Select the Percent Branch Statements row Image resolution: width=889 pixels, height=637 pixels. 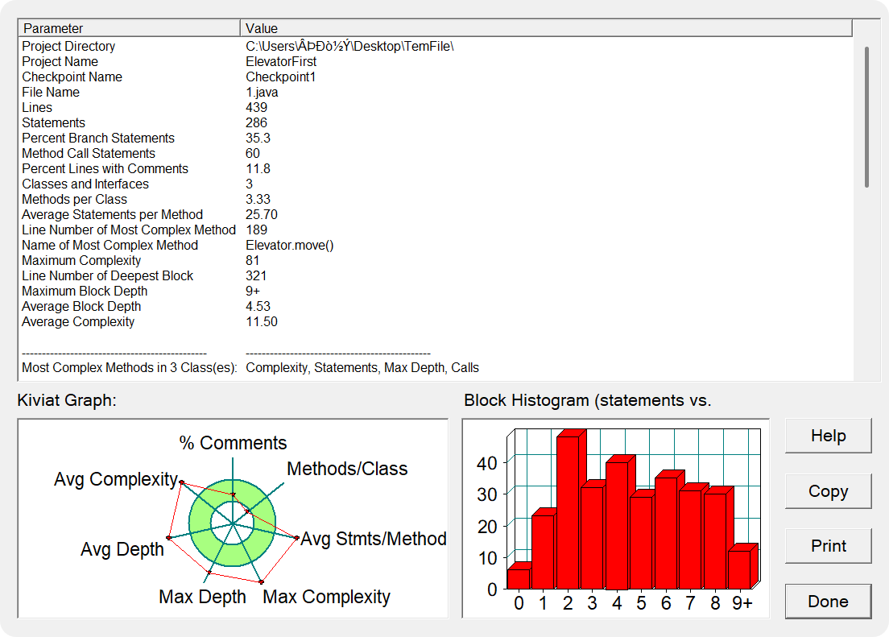click(x=436, y=138)
